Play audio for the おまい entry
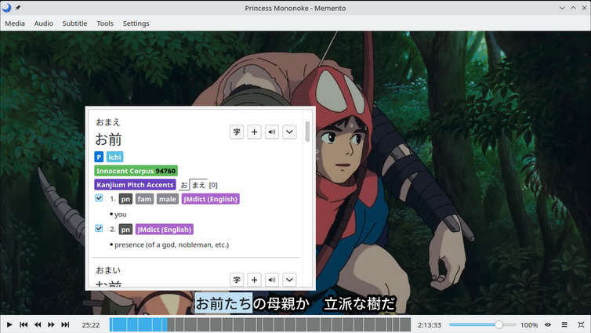Viewport: 591px width, 333px height. [x=272, y=280]
